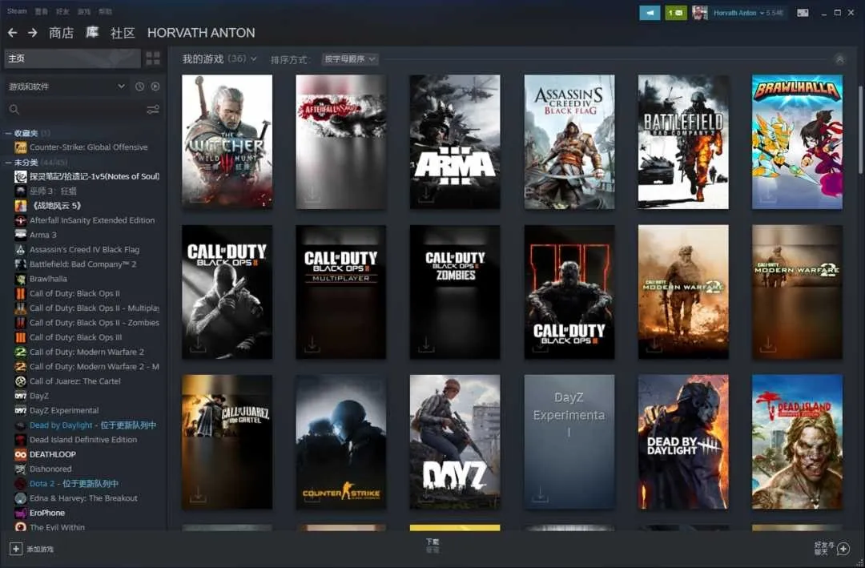
Task: Switch to Big Picture mode icon
Action: coord(803,13)
